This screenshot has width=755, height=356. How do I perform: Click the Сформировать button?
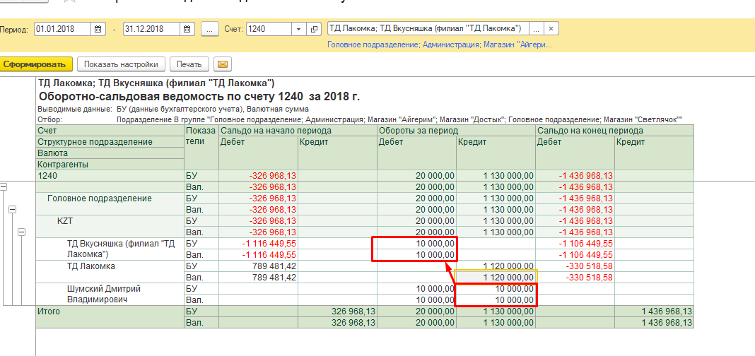35,64
